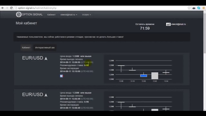206x116 pixels.
Task: Click the 71:59 remaining time value
Action: pyautogui.click(x=145, y=28)
